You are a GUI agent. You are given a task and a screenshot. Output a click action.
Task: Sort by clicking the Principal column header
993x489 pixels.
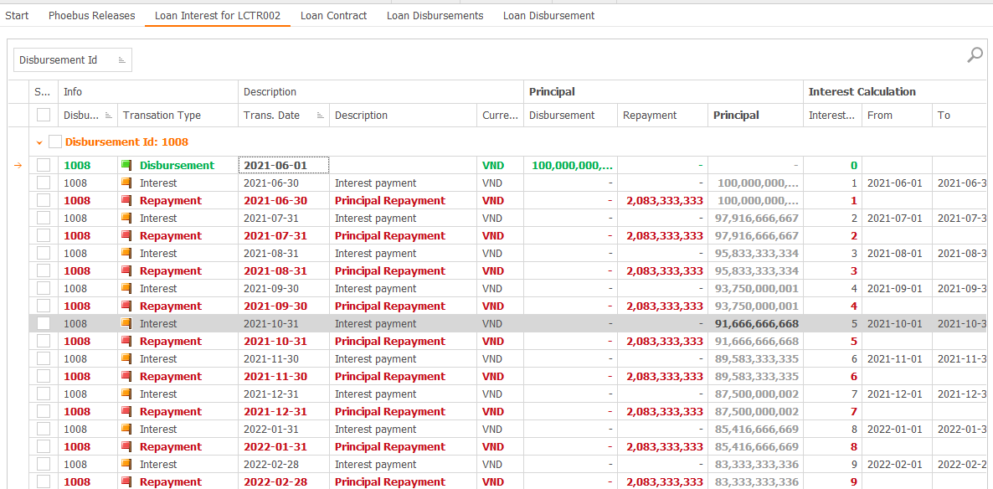coord(735,115)
